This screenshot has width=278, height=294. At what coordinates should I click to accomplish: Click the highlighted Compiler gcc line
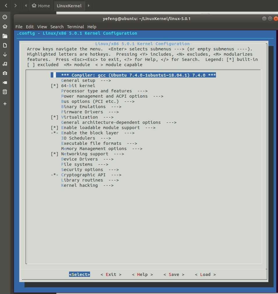133,75
